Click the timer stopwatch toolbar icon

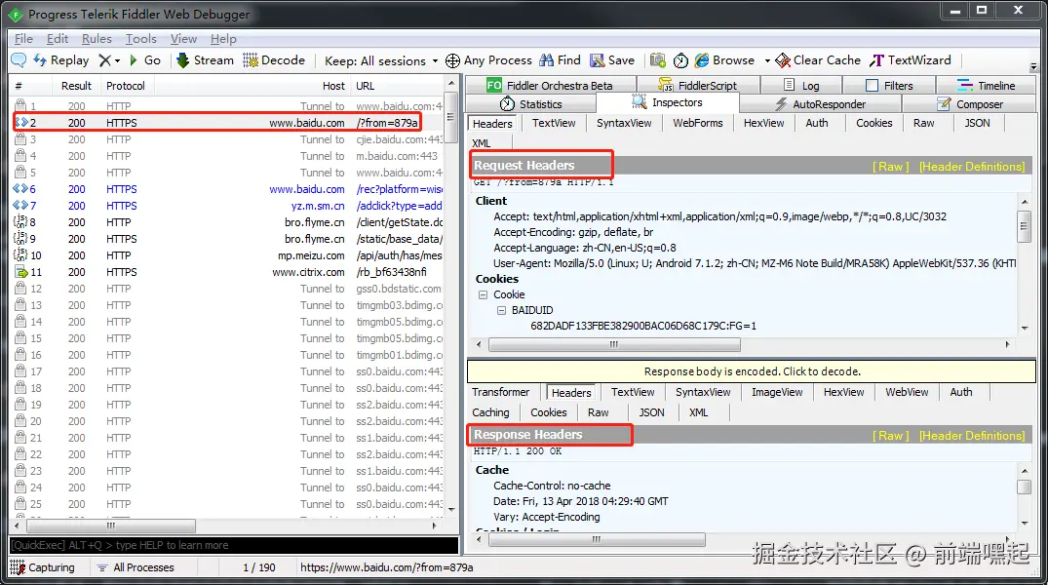[x=680, y=60]
